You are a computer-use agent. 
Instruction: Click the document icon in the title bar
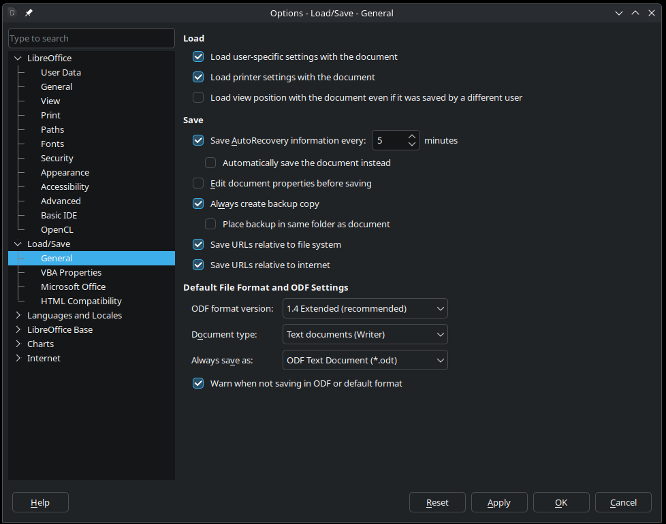[x=11, y=12]
